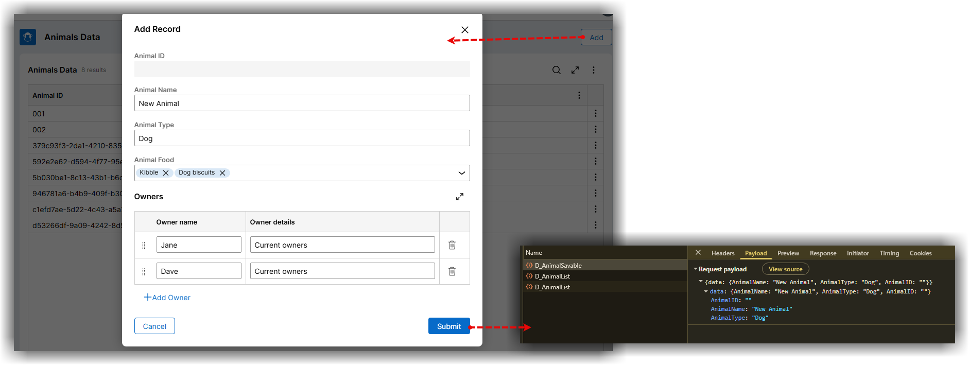The height and width of the screenshot is (365, 969).
Task: Open the Animal ID column header menu
Action: [x=579, y=95]
